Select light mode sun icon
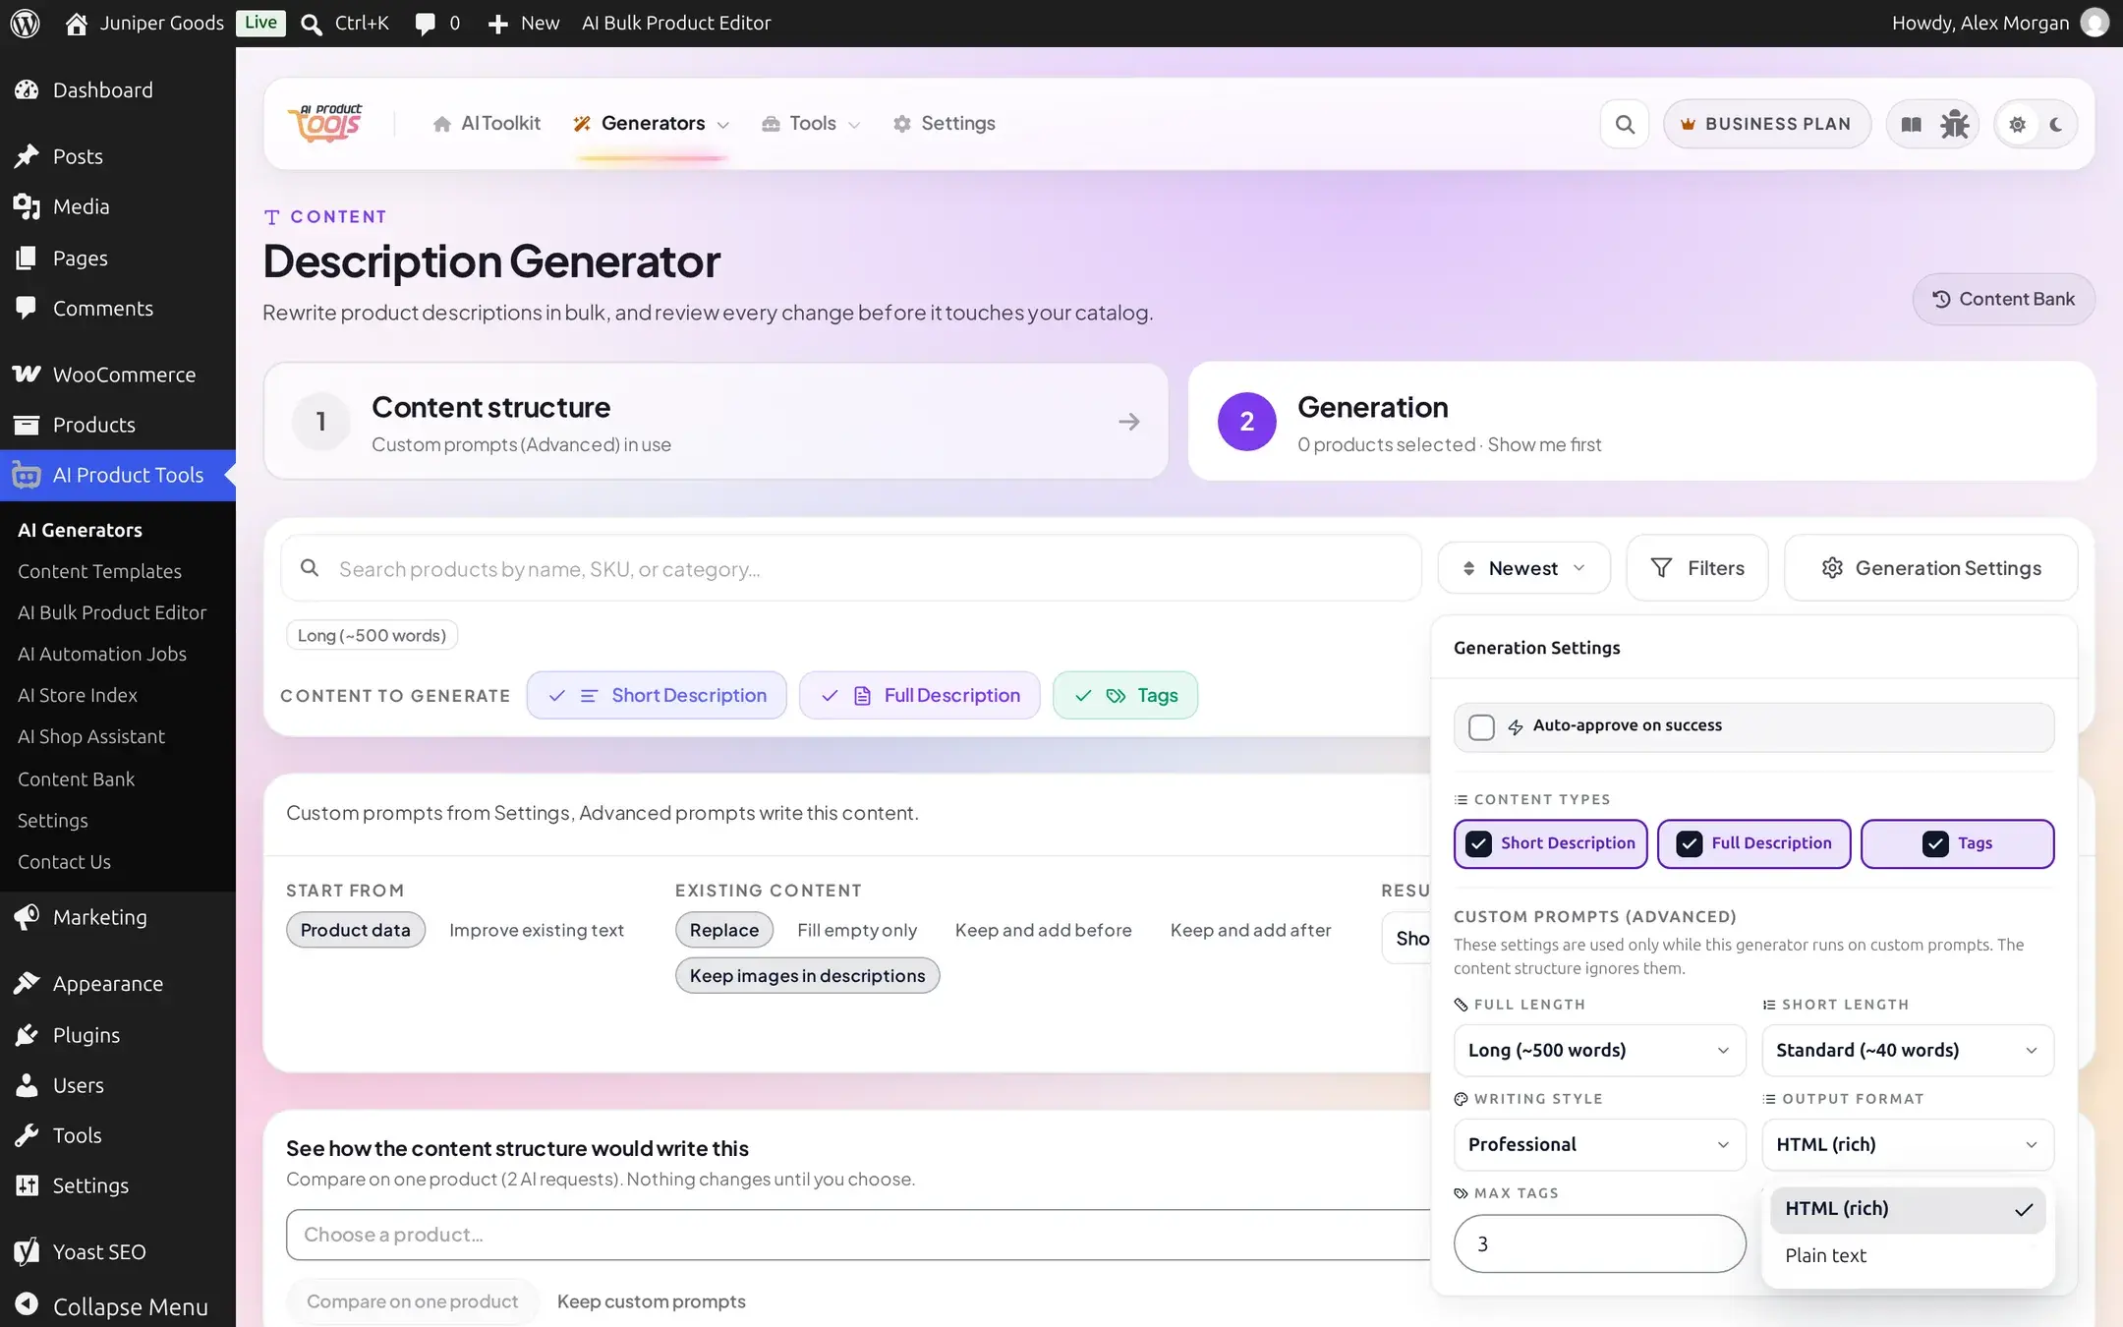2123x1327 pixels. tap(2017, 124)
